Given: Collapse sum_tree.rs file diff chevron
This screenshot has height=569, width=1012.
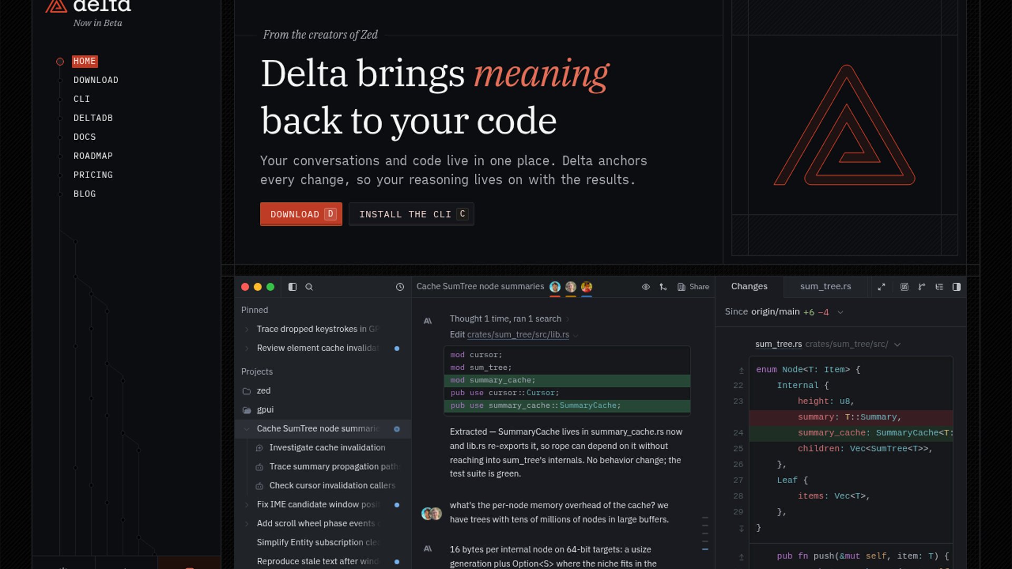Looking at the screenshot, I should point(897,345).
